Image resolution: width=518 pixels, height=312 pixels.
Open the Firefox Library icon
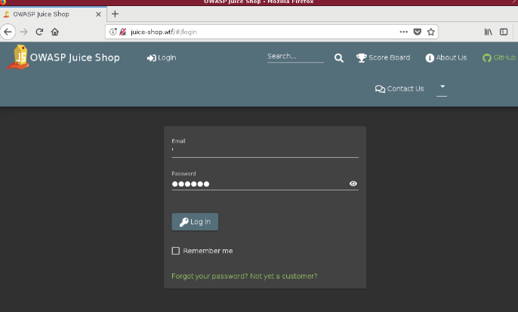[x=489, y=32]
